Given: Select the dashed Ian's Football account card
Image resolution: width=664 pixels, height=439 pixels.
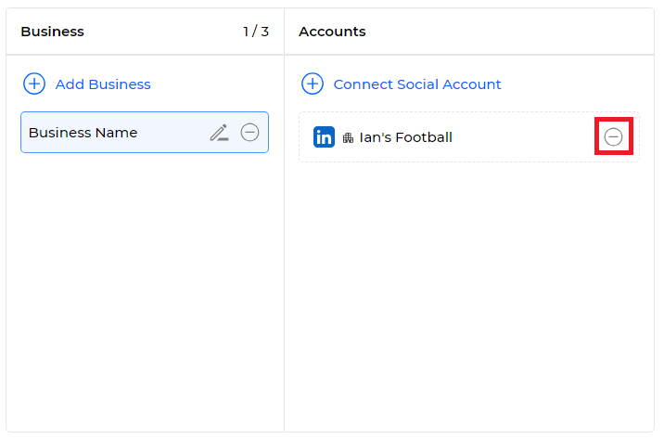Looking at the screenshot, I should tap(468, 136).
